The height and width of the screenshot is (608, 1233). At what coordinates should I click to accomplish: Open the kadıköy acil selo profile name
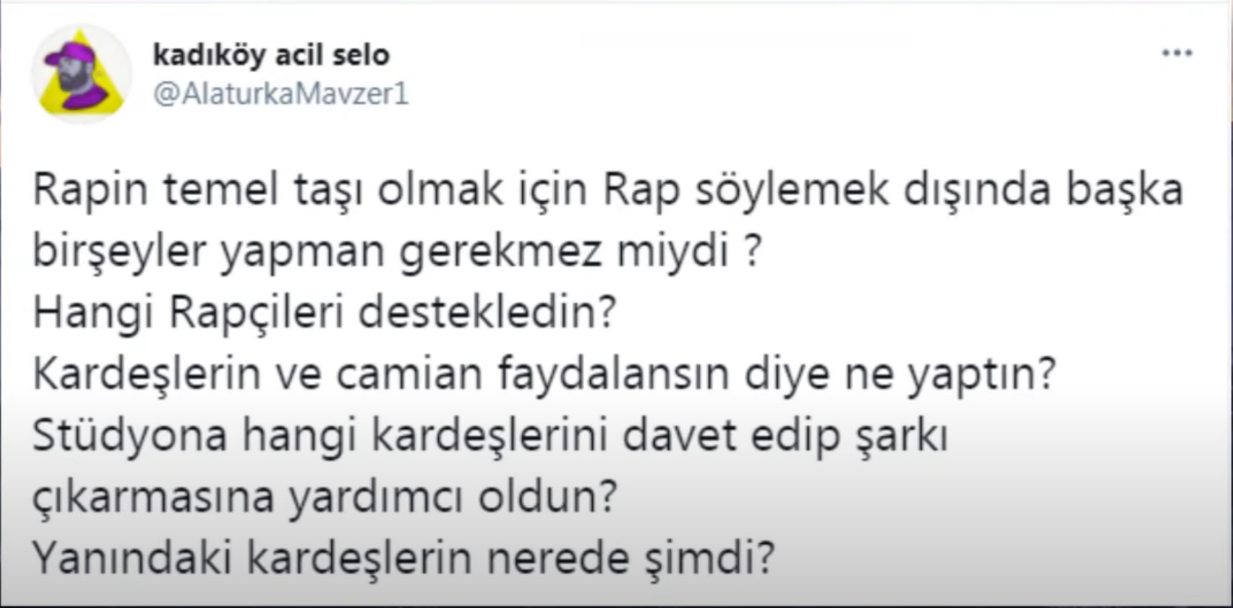tap(271, 55)
